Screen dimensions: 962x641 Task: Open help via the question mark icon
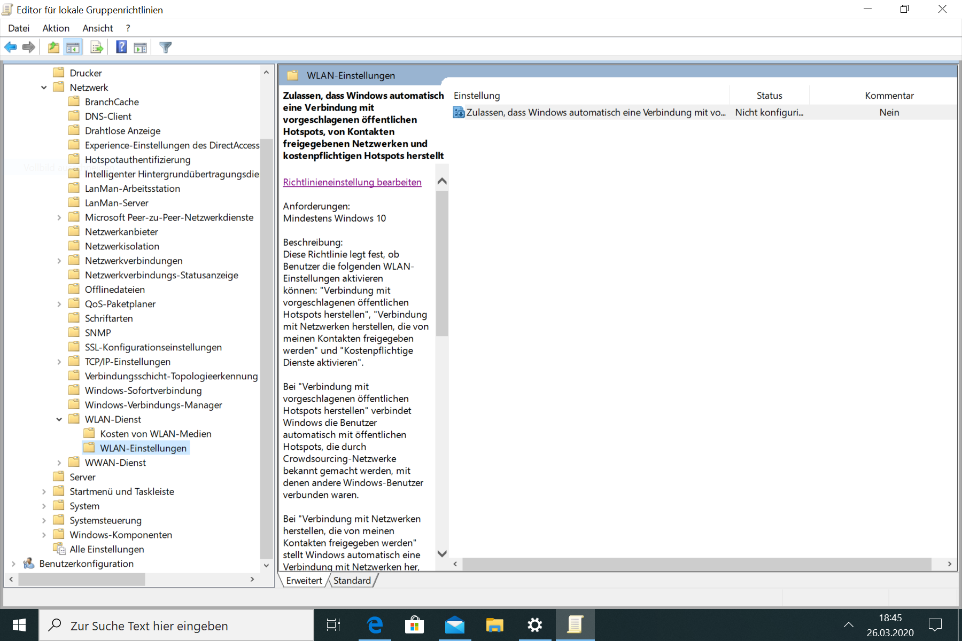121,47
